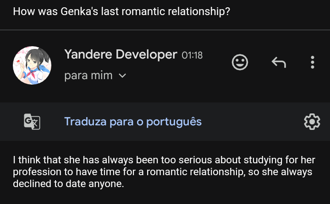The height and width of the screenshot is (204, 330).
Task: Tap Yandere Developer's profile avatar
Action: (x=32, y=65)
